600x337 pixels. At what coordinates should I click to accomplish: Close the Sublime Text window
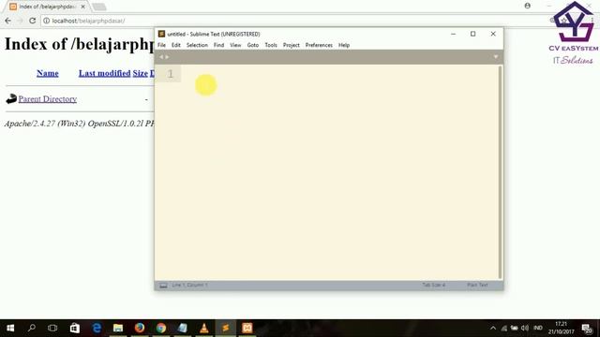493,34
